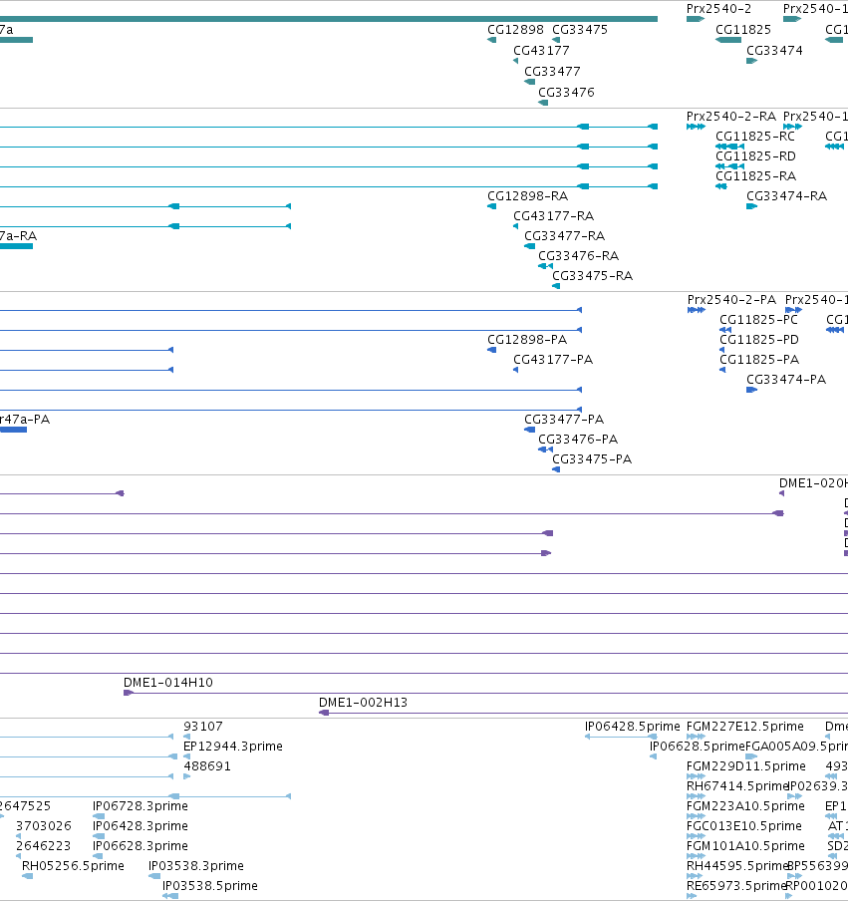Select the DME1-014H10 clone label

167,683
